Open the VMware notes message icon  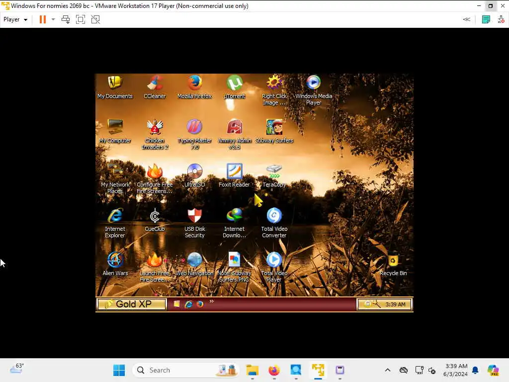pyautogui.click(x=486, y=19)
